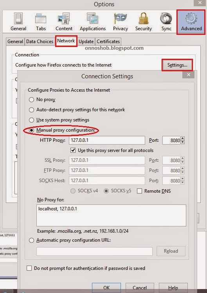
Task: Switch to the Update tab
Action: 86,42
